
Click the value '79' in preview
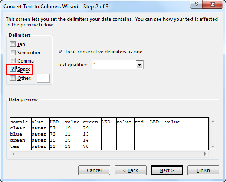[86, 128]
